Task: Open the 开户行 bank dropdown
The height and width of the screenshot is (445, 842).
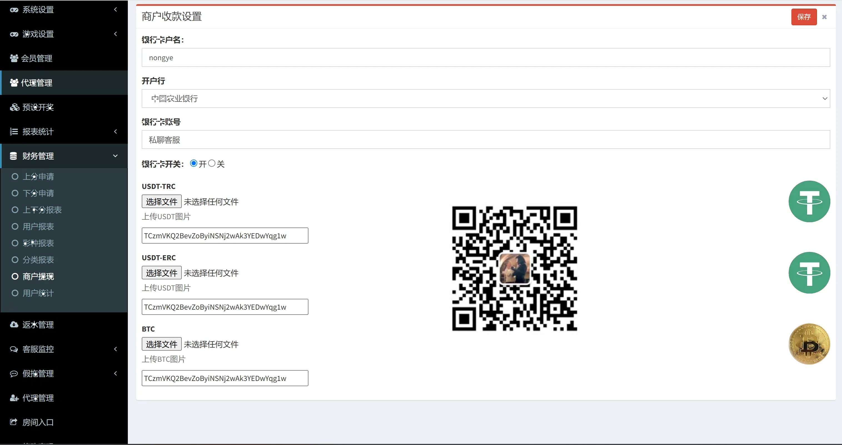Action: coord(486,98)
